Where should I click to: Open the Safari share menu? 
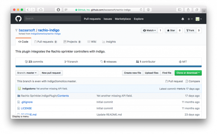pyautogui.click(x=188, y=10)
